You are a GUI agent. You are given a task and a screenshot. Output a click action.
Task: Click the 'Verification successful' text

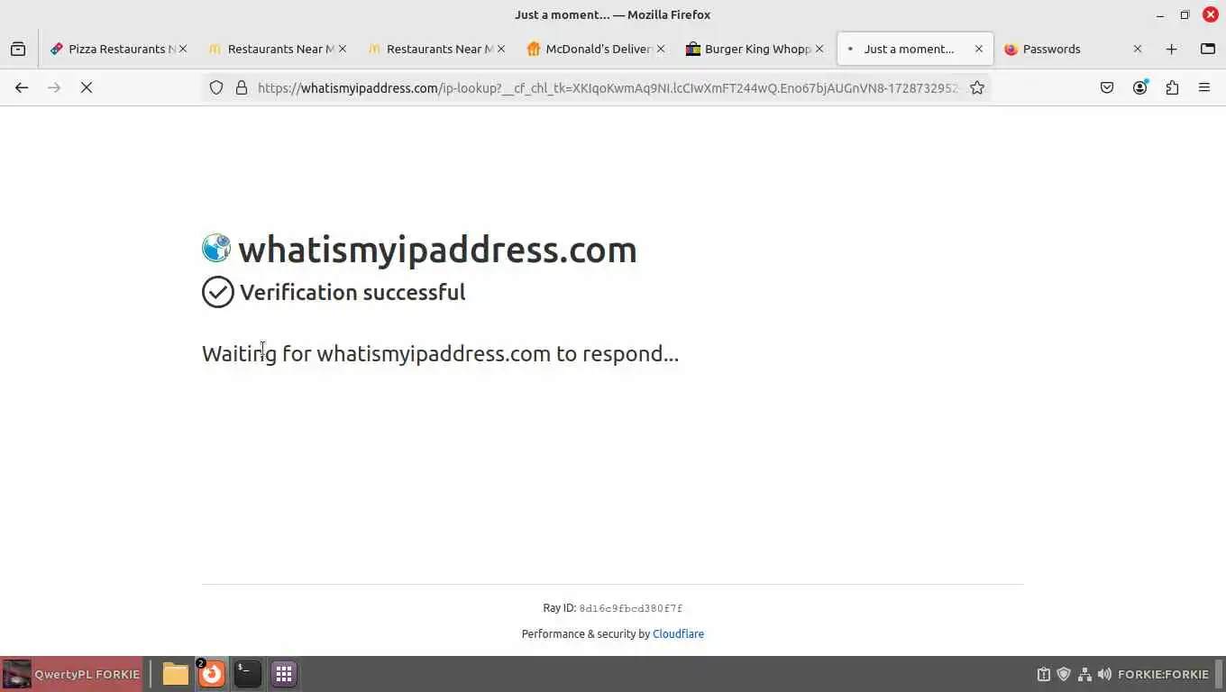352,292
